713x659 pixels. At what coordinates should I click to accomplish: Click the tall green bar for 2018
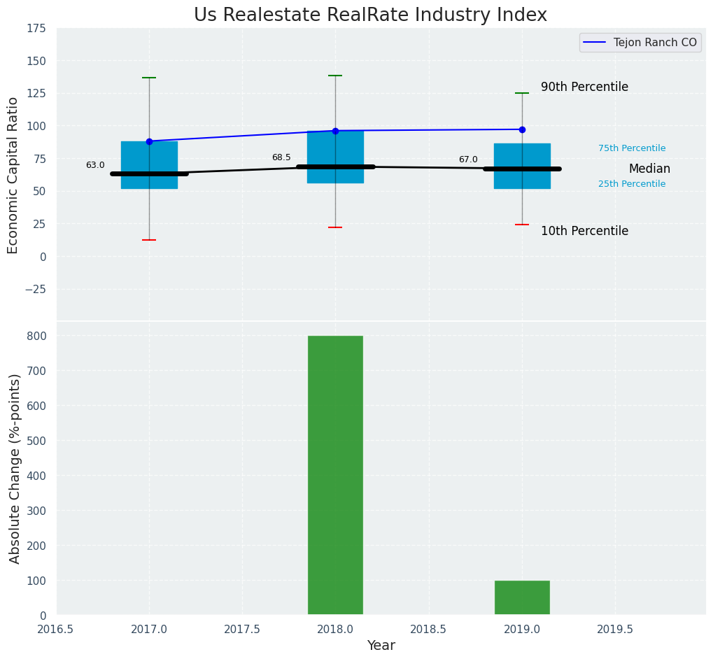click(335, 476)
